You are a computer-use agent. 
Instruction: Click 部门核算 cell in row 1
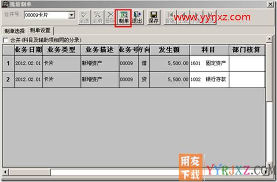pos(247,63)
